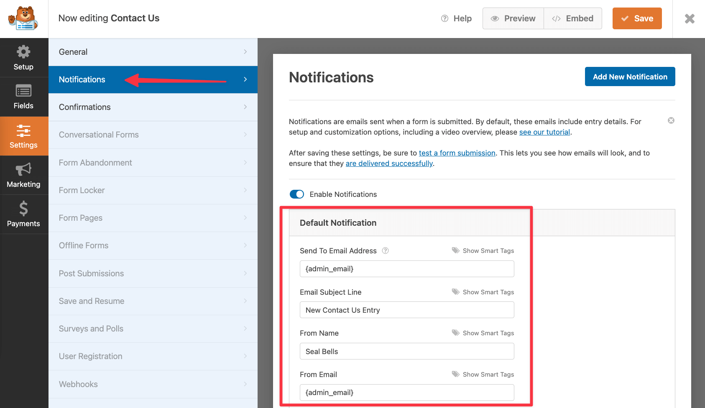Toggle the Enable Notifications switch

click(297, 194)
